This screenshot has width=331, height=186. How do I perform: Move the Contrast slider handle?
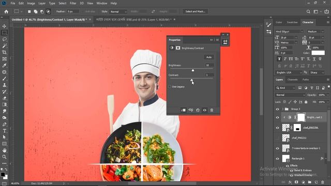191,80
